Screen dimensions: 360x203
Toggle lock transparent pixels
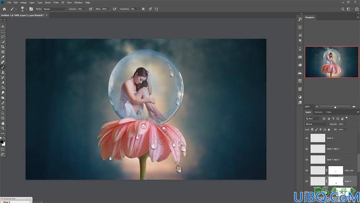[x=312, y=129]
